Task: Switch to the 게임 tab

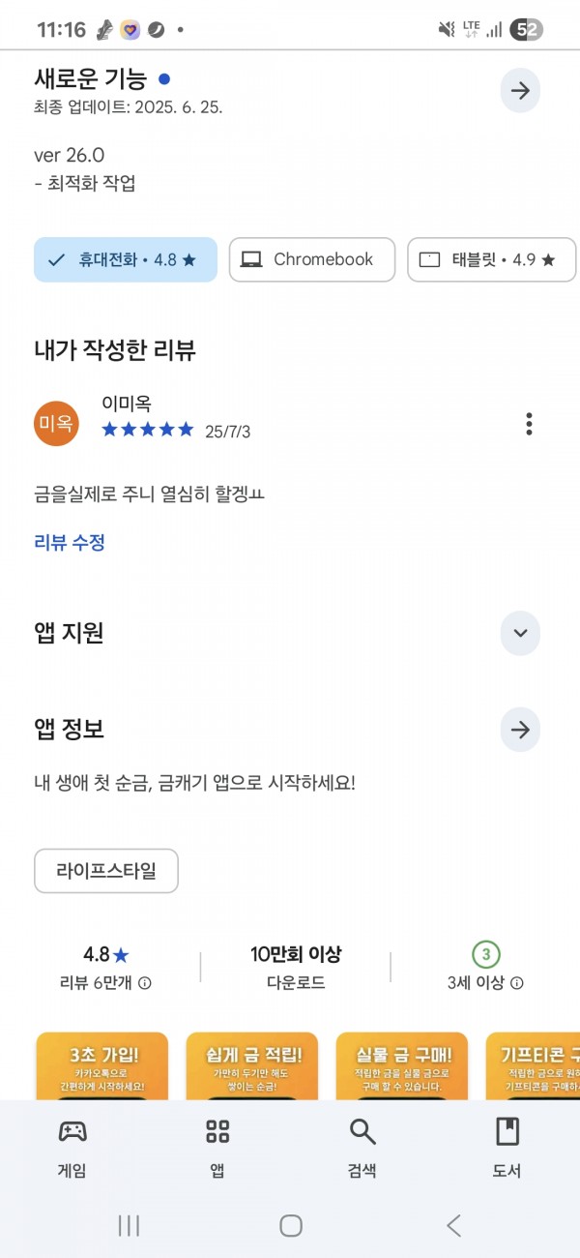Action: pyautogui.click(x=72, y=1148)
